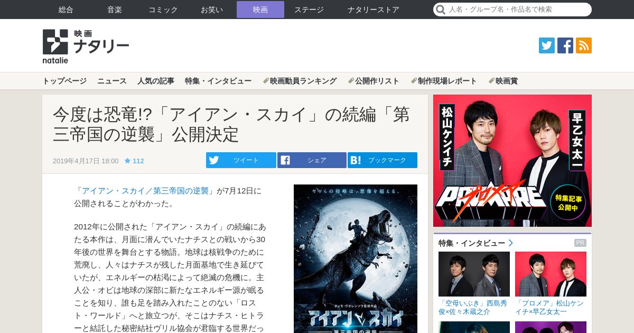Click the search magnifier icon

click(x=441, y=10)
